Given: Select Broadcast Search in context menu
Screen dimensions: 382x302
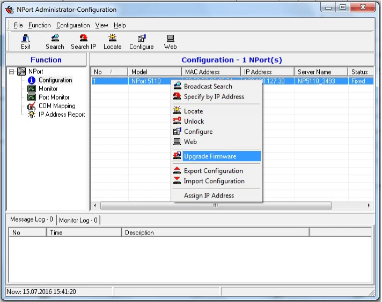Looking at the screenshot, I should [x=208, y=86].
